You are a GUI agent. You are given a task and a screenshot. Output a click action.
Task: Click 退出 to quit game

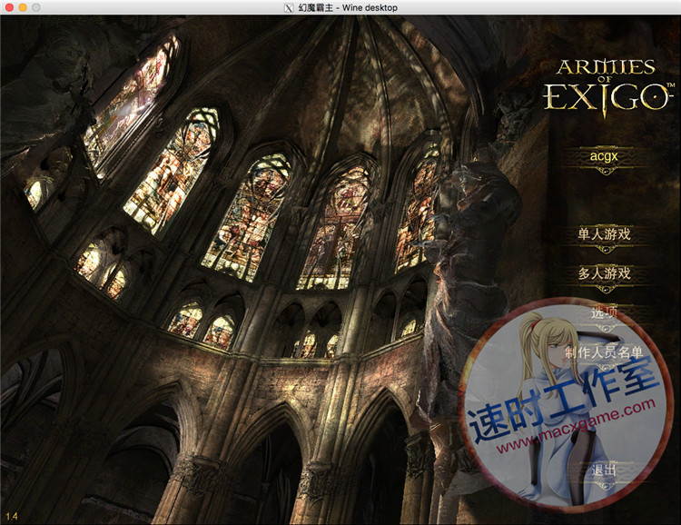[604, 470]
